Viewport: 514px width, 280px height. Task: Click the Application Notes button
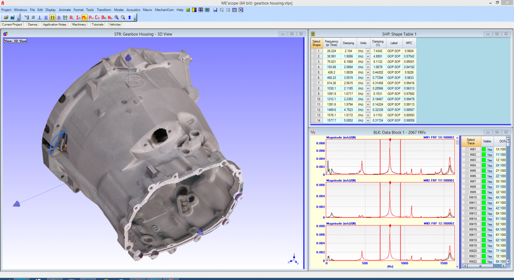[55, 24]
